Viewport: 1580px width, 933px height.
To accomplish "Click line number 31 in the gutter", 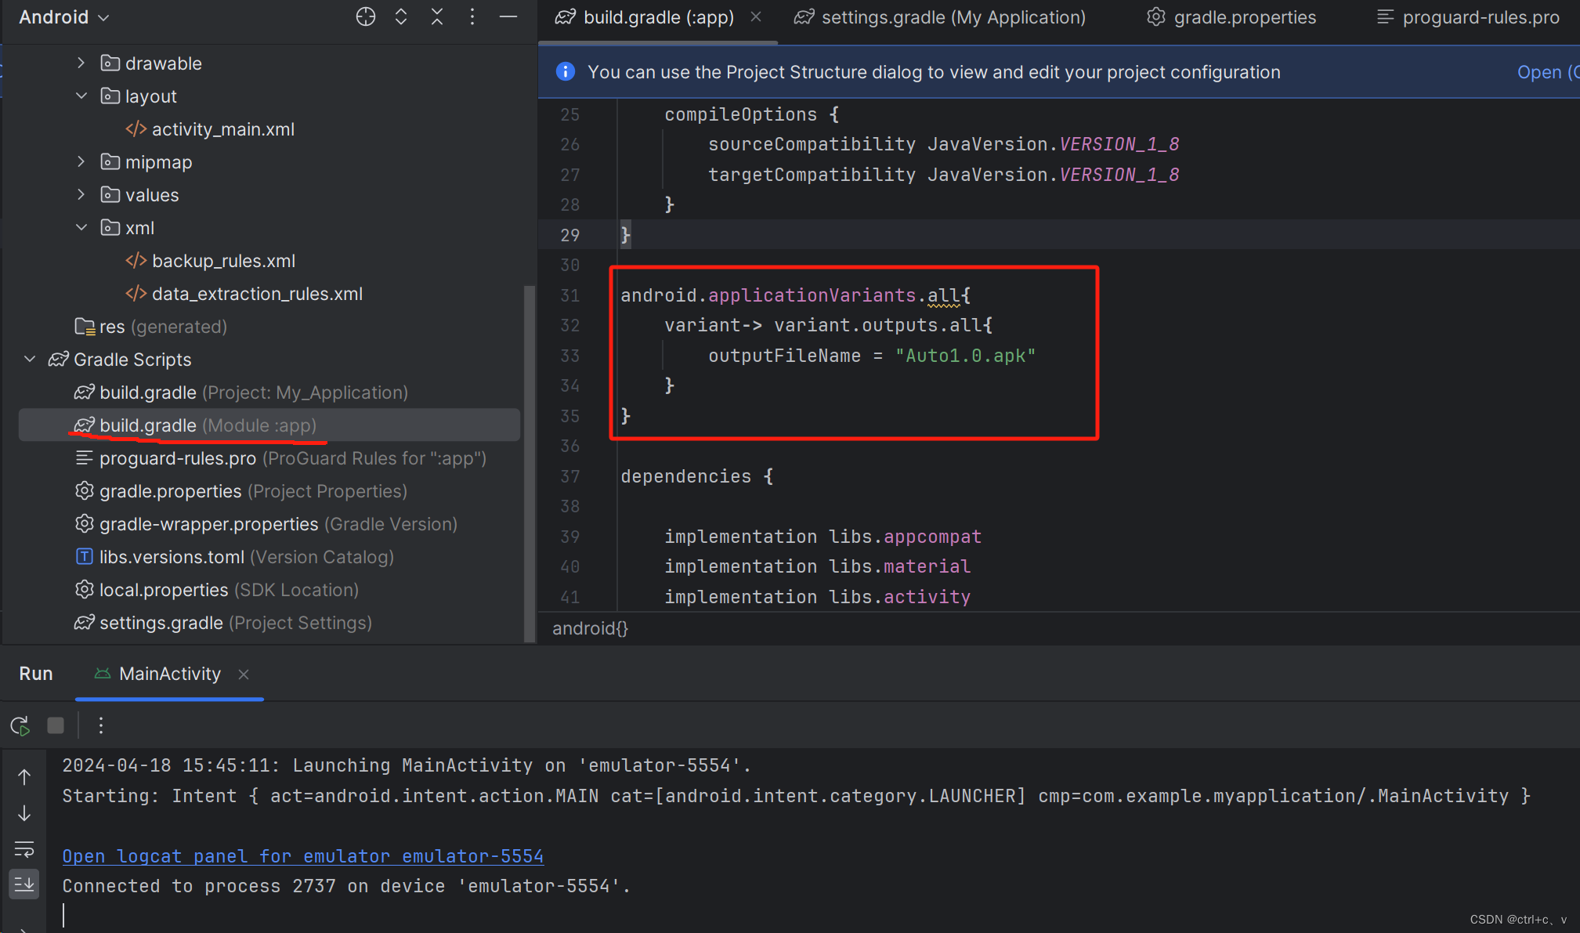I will [x=569, y=295].
